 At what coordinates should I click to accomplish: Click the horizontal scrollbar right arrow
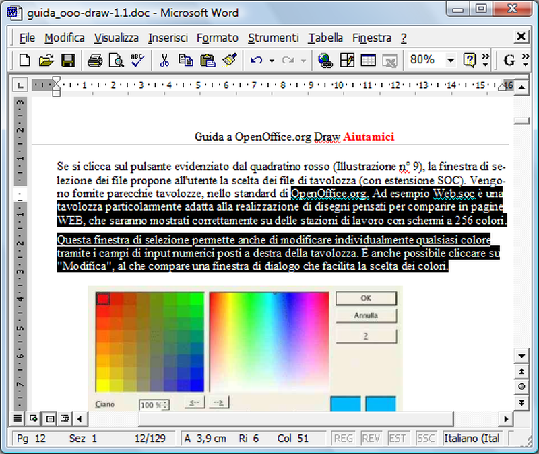pyautogui.click(x=506, y=418)
